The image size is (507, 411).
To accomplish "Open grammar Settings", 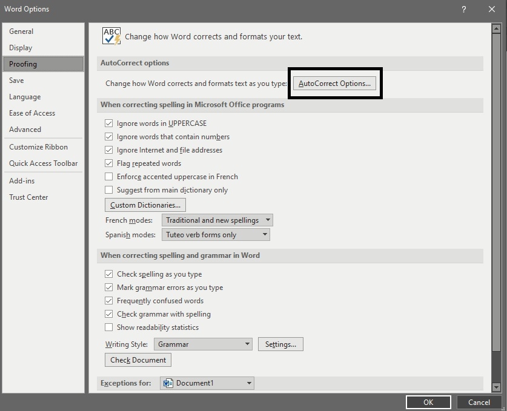I will click(280, 344).
